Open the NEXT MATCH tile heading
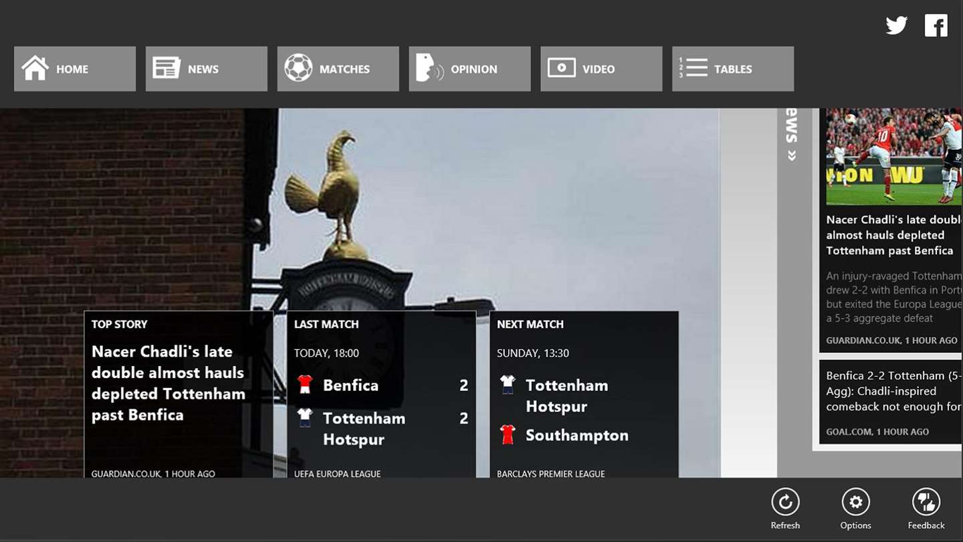The width and height of the screenshot is (963, 542). tap(530, 324)
